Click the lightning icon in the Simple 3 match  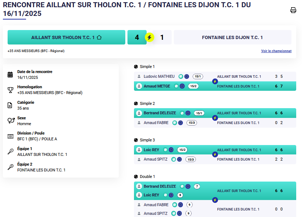click(x=215, y=154)
